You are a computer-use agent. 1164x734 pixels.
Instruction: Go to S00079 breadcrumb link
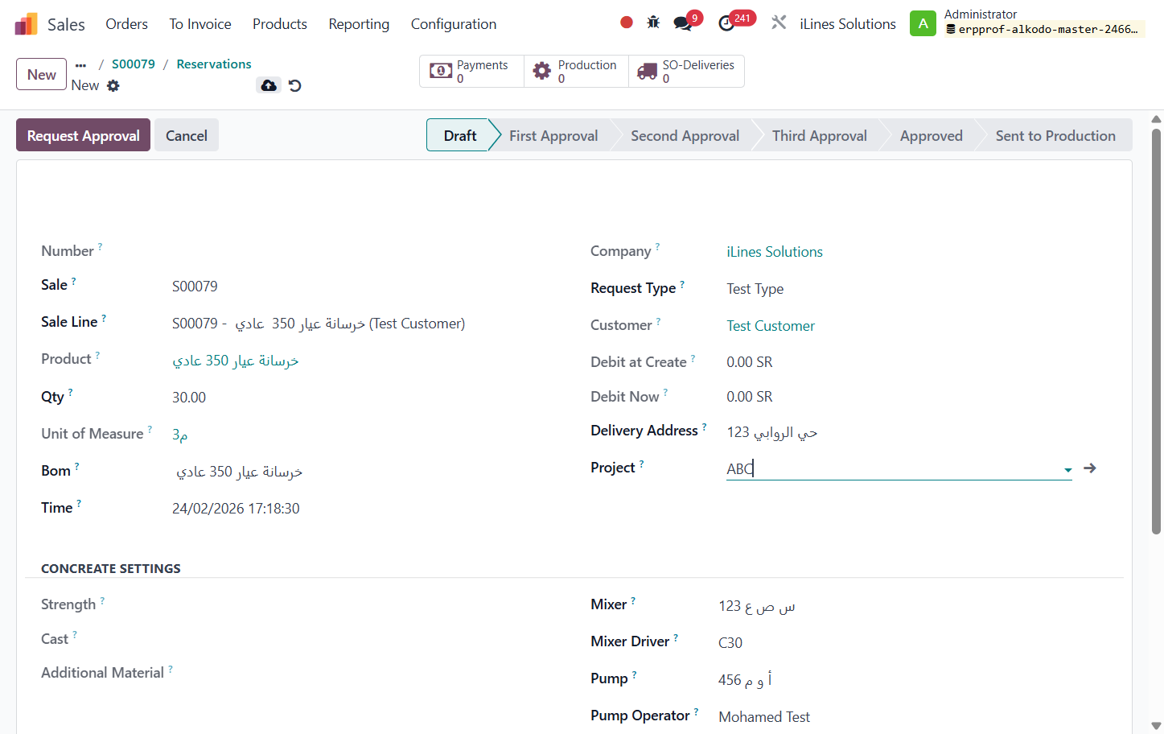pyautogui.click(x=134, y=64)
